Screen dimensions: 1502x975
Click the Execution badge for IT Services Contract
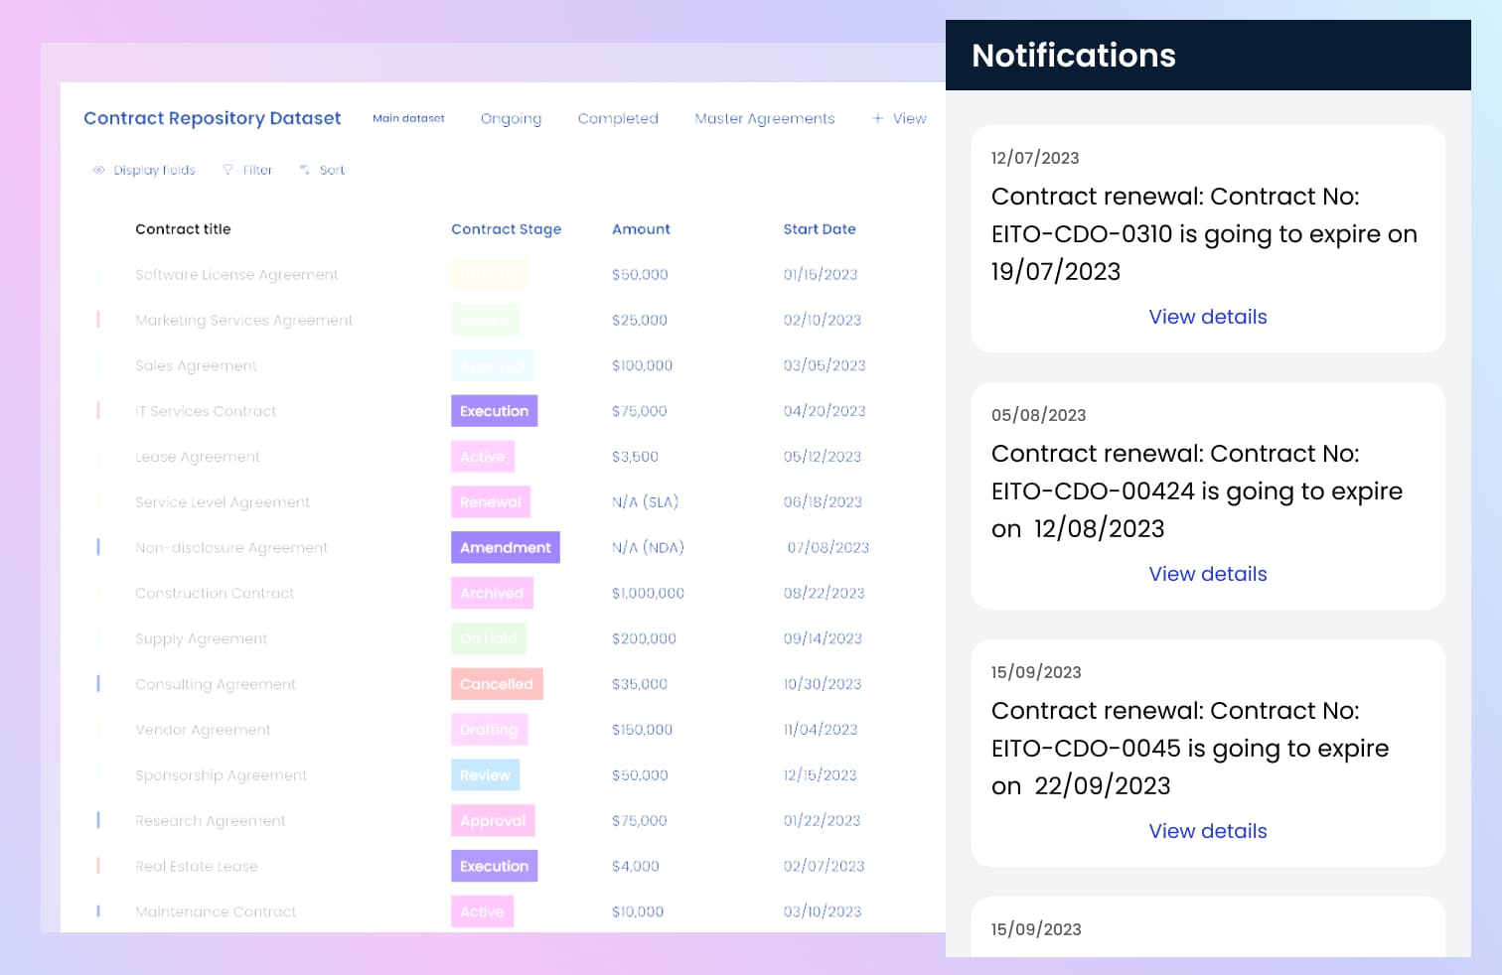pos(494,411)
